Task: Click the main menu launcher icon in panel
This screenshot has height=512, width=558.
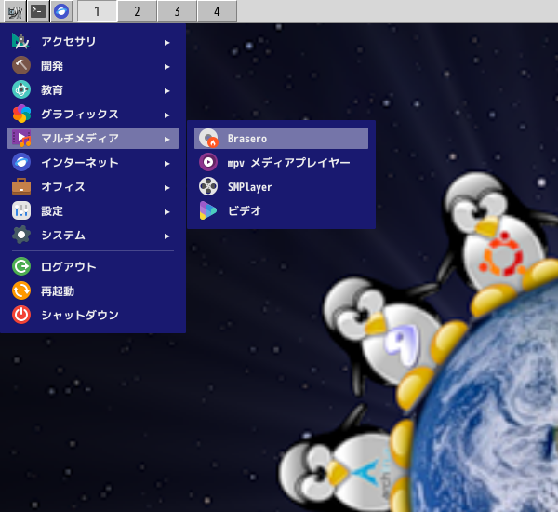Action: tap(15, 11)
